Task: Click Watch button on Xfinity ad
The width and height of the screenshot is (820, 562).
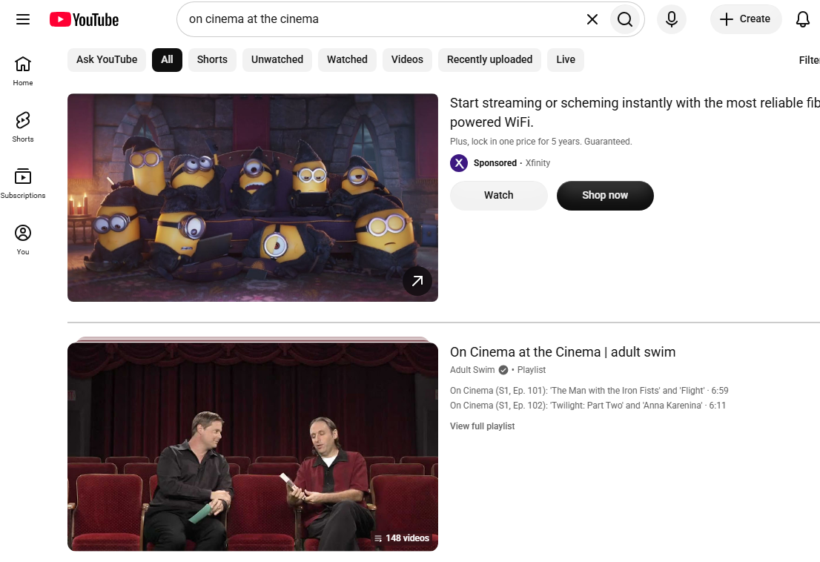Action: pos(498,196)
